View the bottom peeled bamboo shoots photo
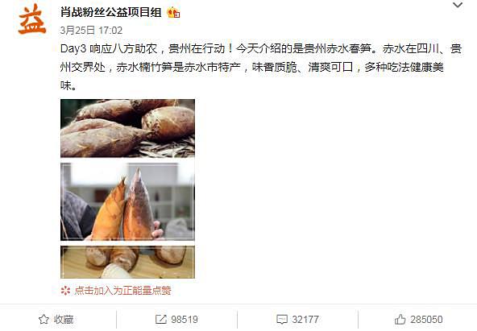477x331 pixels. point(127,262)
